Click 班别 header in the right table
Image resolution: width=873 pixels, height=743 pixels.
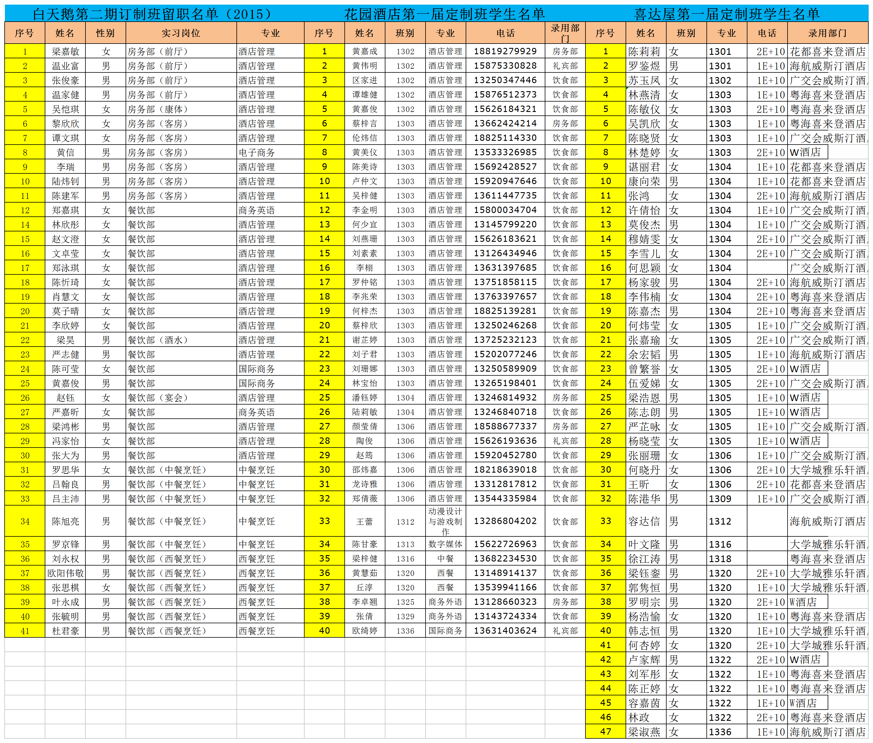pos(686,33)
